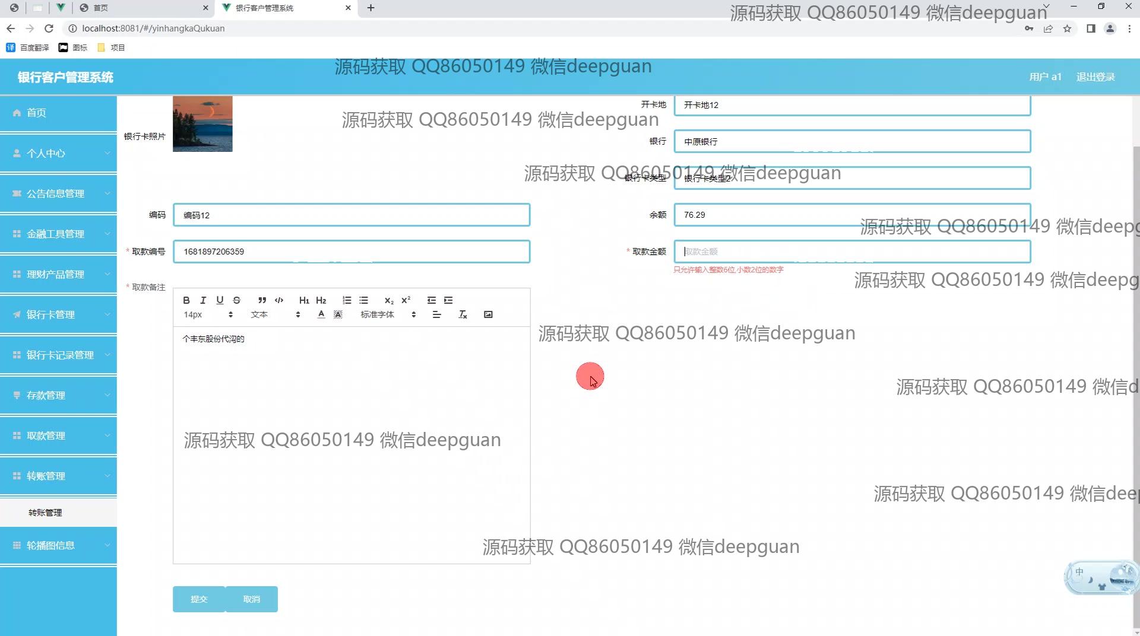Screen dimensions: 1140x636
Task: Expand 取款管理 sidebar menu
Action: pyautogui.click(x=58, y=435)
